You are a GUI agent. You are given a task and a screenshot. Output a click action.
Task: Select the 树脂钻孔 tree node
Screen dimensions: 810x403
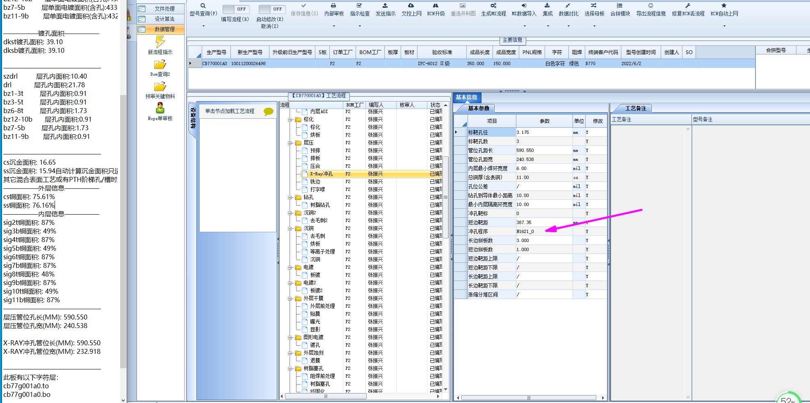pos(320,205)
